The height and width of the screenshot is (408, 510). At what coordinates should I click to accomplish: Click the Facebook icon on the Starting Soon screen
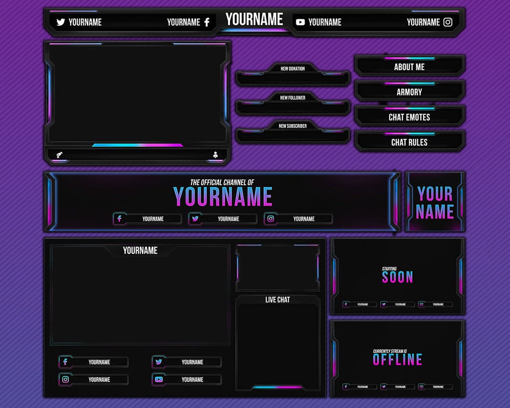pos(346,304)
